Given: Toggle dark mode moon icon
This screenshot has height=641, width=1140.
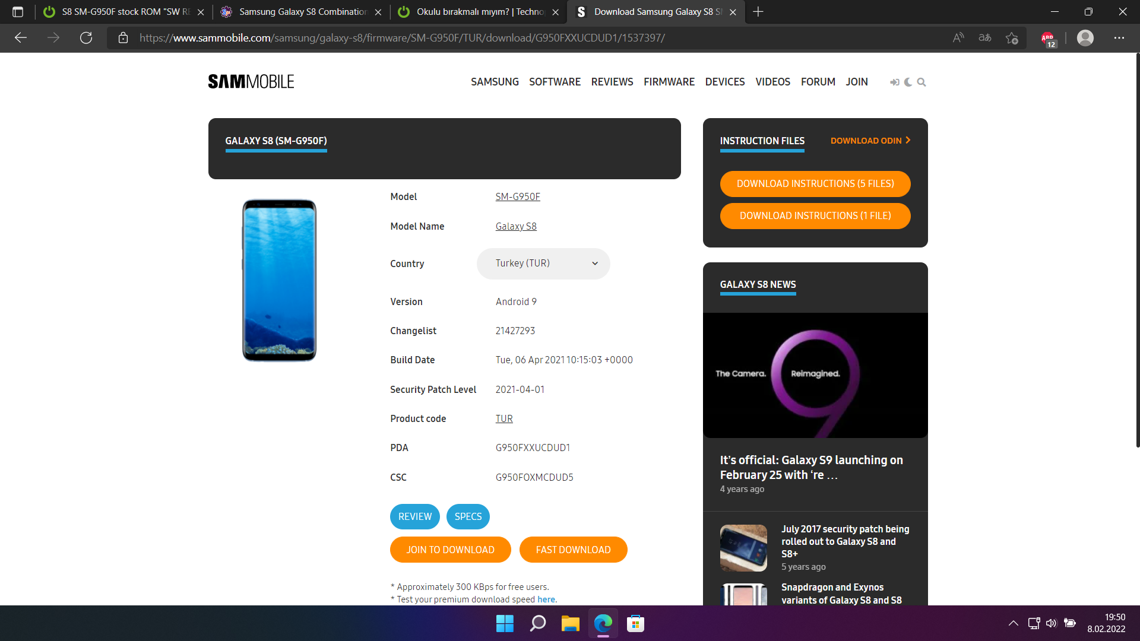Looking at the screenshot, I should (908, 82).
